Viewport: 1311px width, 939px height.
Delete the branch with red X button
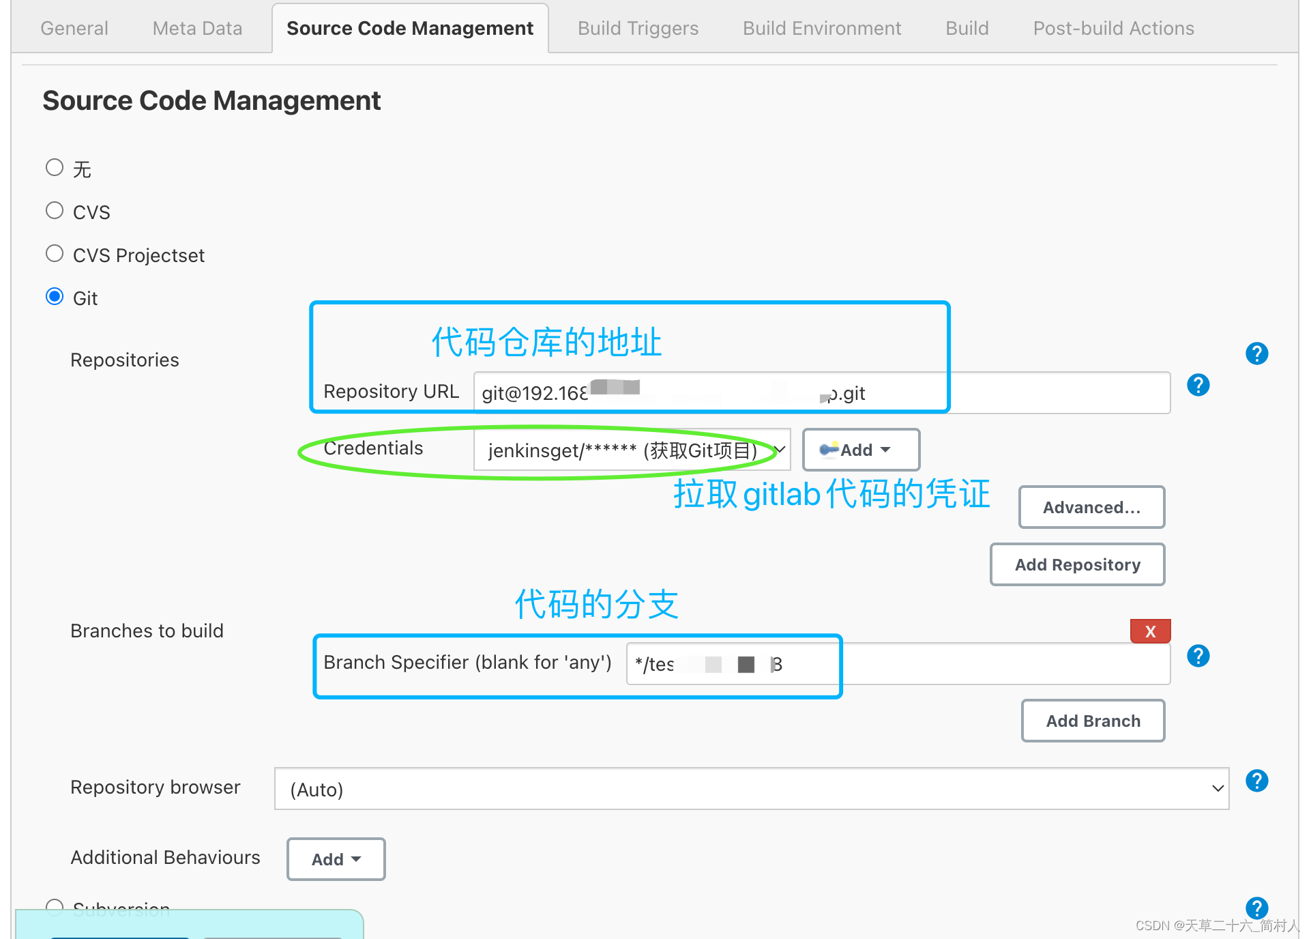[1150, 631]
